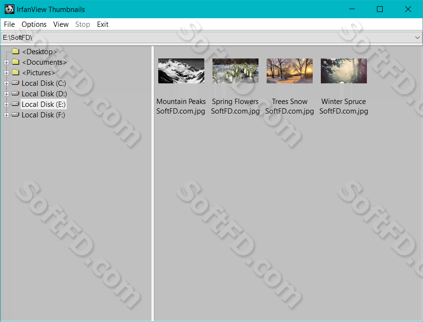Click the Local Disk (C:) drive icon
The image size is (423, 322).
(15, 83)
